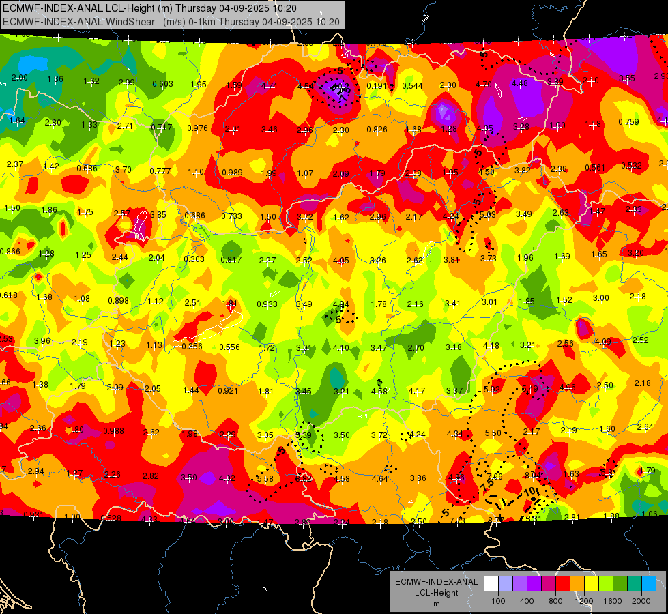This screenshot has height=614, width=668.
Task: Click wind shear value 6.49
Action: (529, 388)
